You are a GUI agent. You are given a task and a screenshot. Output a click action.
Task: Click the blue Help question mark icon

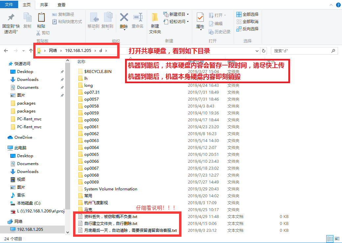(339, 5)
